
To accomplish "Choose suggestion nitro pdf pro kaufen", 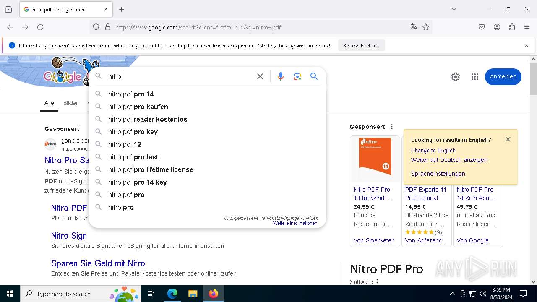I will tap(207, 107).
